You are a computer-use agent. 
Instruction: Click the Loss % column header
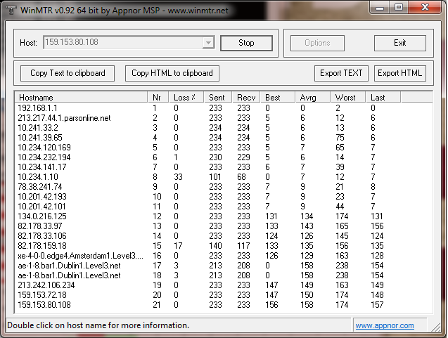pyautogui.click(x=186, y=97)
